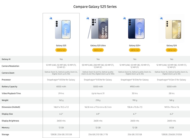Click the Galaxy S25 Ultra product name

click(98, 46)
